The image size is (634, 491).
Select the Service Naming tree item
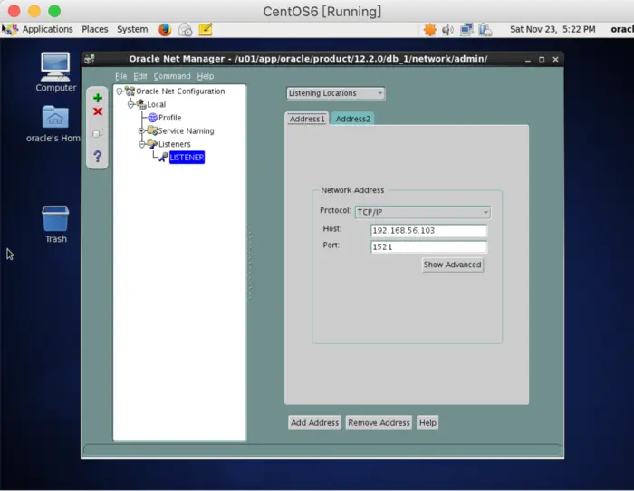186,131
